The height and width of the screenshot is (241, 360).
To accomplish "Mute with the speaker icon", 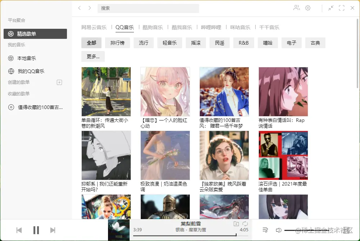I will click(x=278, y=230).
